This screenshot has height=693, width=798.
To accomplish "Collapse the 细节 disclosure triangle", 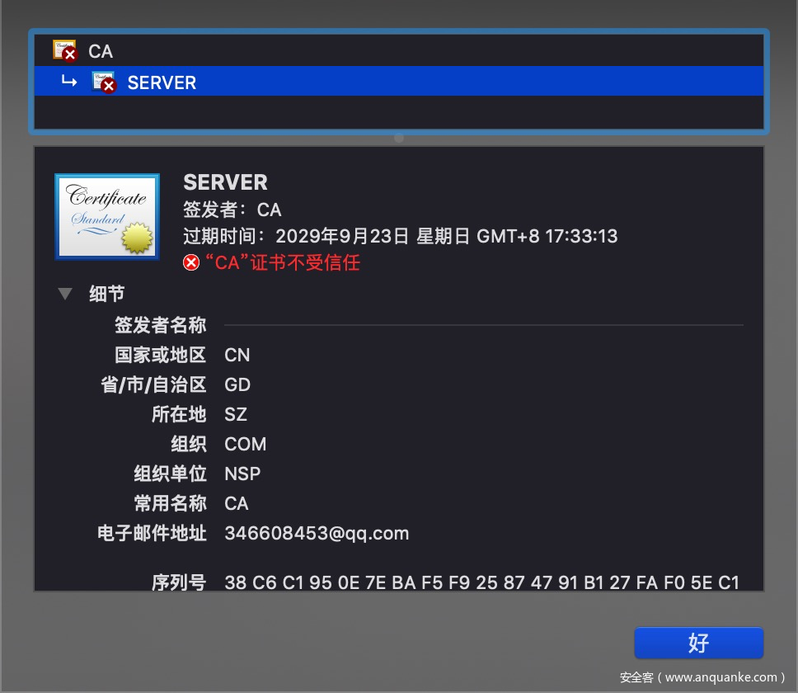I will click(x=65, y=294).
